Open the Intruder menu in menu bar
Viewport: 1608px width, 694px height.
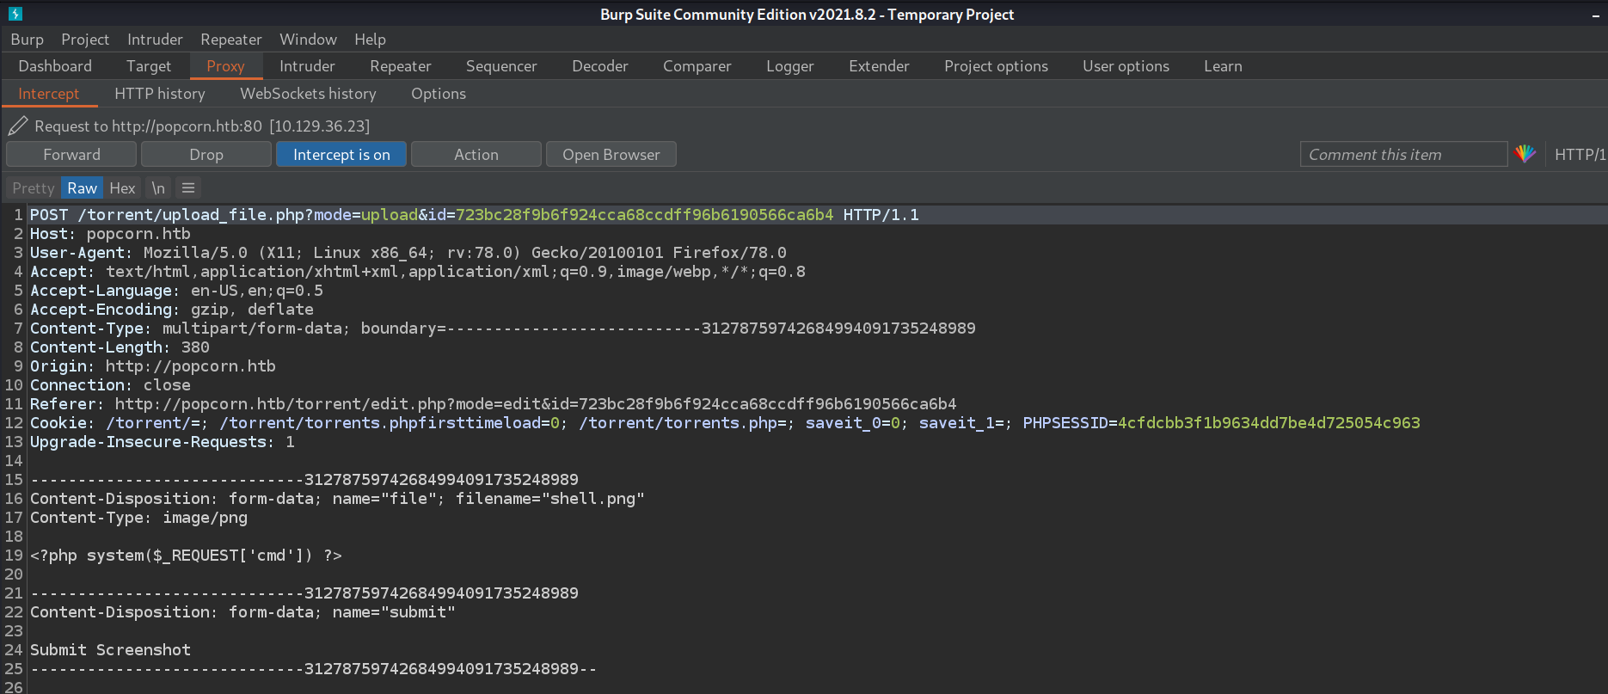[x=155, y=40]
